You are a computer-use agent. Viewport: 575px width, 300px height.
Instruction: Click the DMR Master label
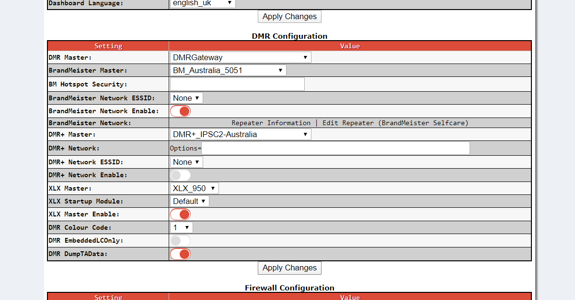[x=70, y=57]
